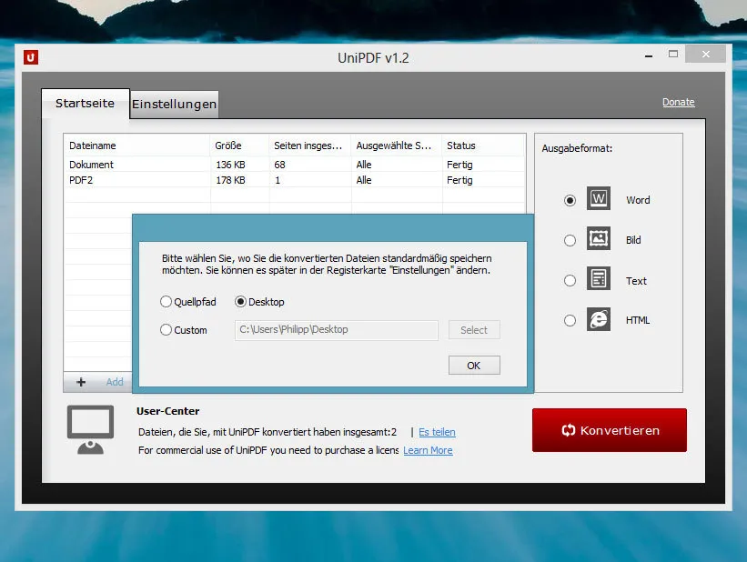Click the plus icon to add file
The height and width of the screenshot is (562, 747).
pos(81,382)
